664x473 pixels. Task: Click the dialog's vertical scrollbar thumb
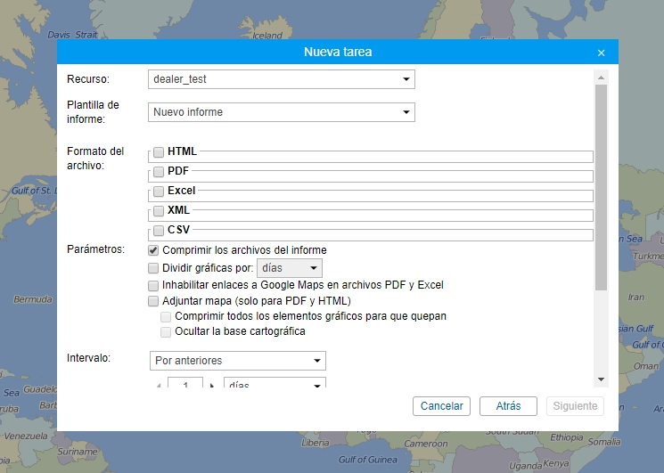tap(601, 187)
